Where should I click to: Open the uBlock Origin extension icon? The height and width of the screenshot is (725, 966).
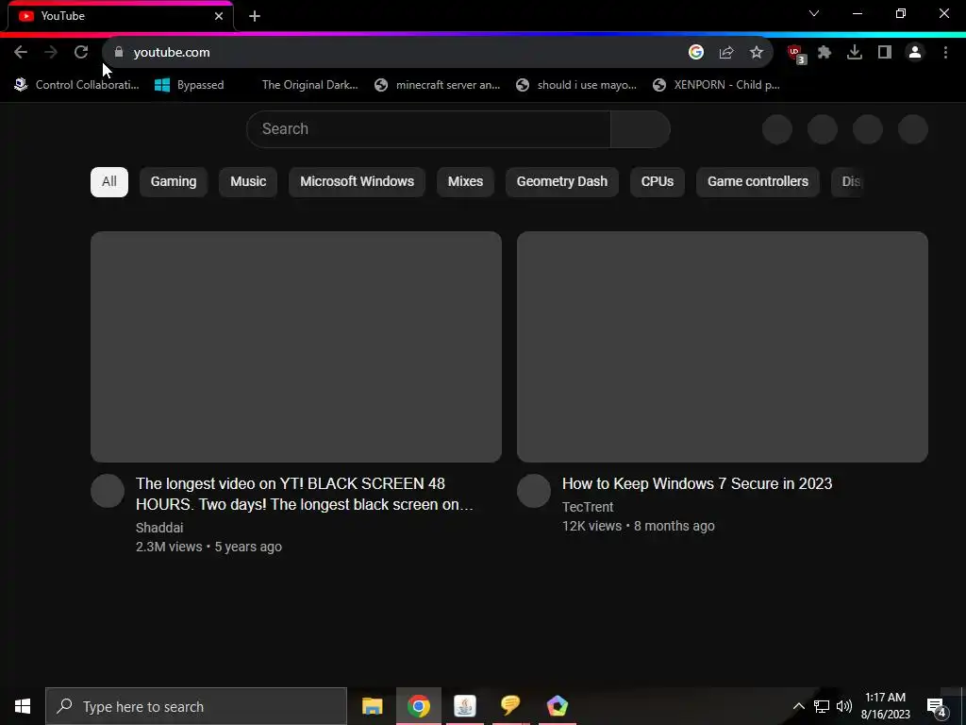(x=796, y=54)
